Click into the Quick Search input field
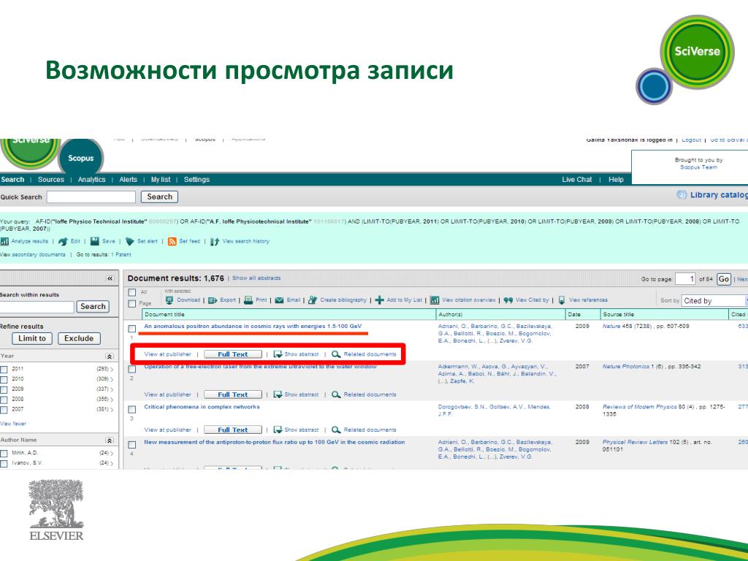Screen dimensions: 748x561 click(x=91, y=196)
